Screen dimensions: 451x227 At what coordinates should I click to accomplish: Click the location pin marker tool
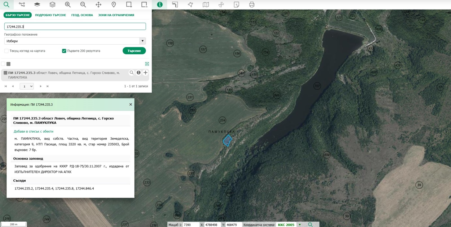[x=114, y=5]
